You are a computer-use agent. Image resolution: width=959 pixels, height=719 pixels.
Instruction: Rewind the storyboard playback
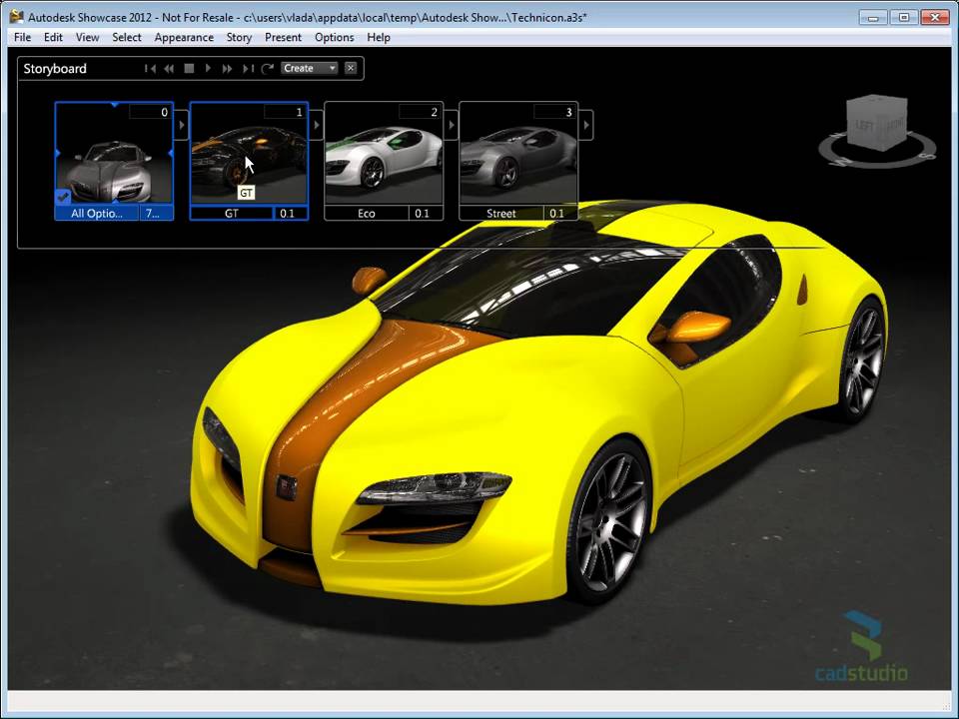pyautogui.click(x=170, y=69)
